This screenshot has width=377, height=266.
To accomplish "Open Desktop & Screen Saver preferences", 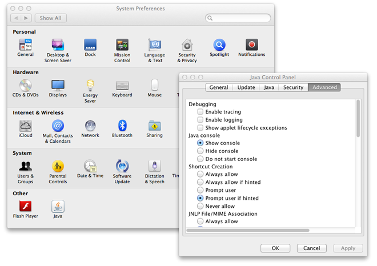I will 58,50.
